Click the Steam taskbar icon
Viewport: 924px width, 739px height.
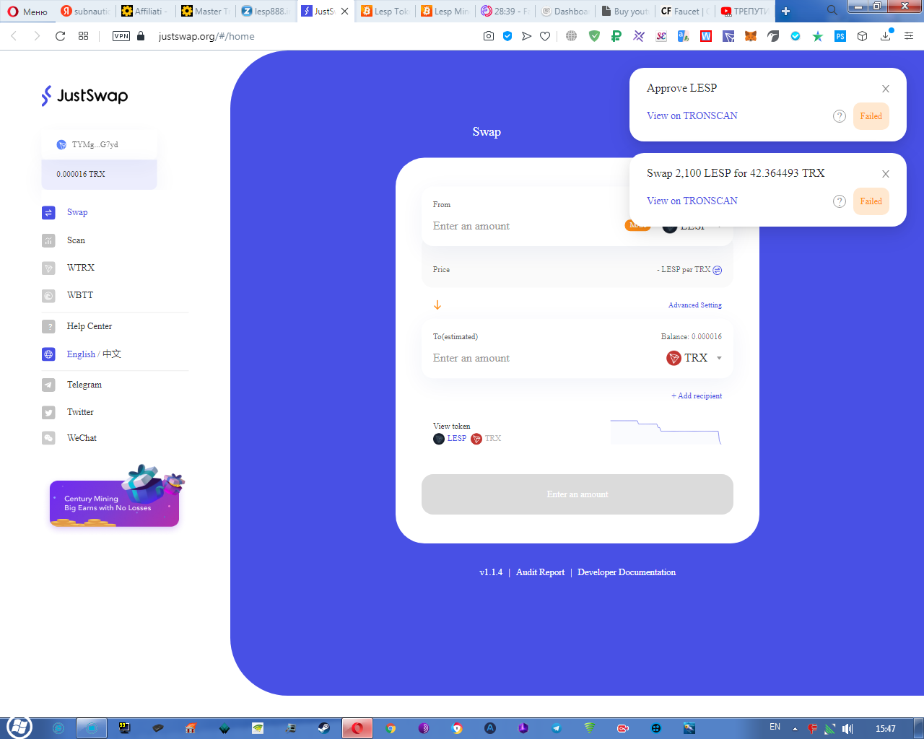324,728
